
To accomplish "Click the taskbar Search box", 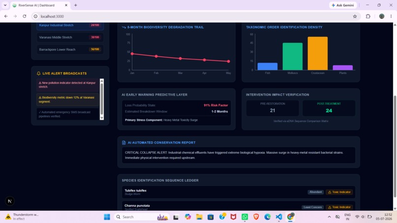I will click(x=141, y=217).
